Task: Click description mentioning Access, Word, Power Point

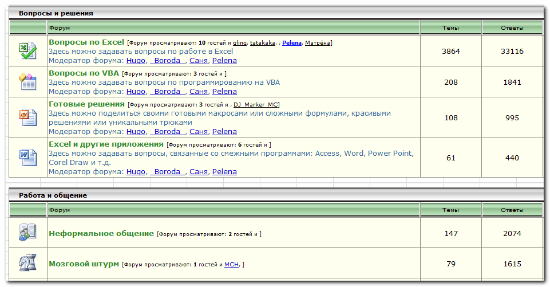Action: point(231,158)
